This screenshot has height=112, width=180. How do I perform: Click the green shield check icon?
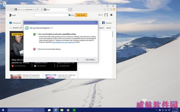[34, 34]
